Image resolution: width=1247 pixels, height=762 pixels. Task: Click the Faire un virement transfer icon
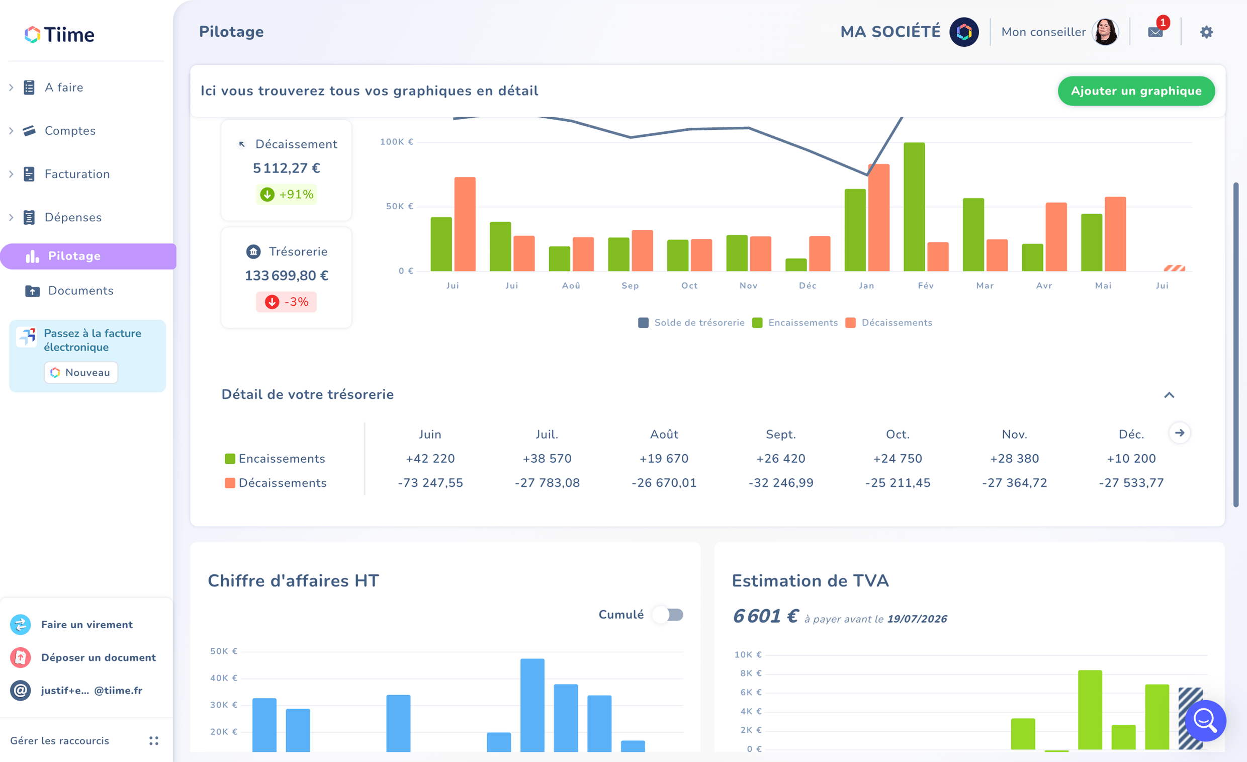[21, 624]
